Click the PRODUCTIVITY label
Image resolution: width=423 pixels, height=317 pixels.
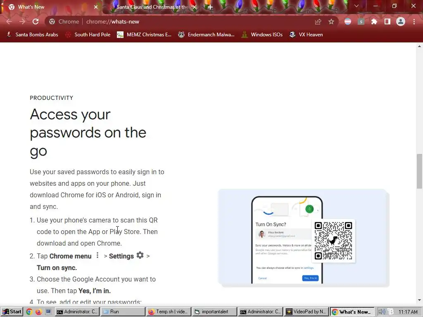pyautogui.click(x=52, y=98)
